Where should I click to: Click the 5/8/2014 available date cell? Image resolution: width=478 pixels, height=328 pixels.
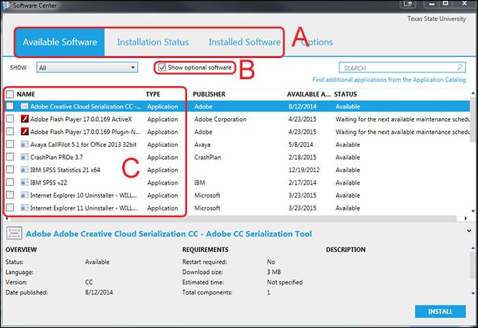[300, 144]
